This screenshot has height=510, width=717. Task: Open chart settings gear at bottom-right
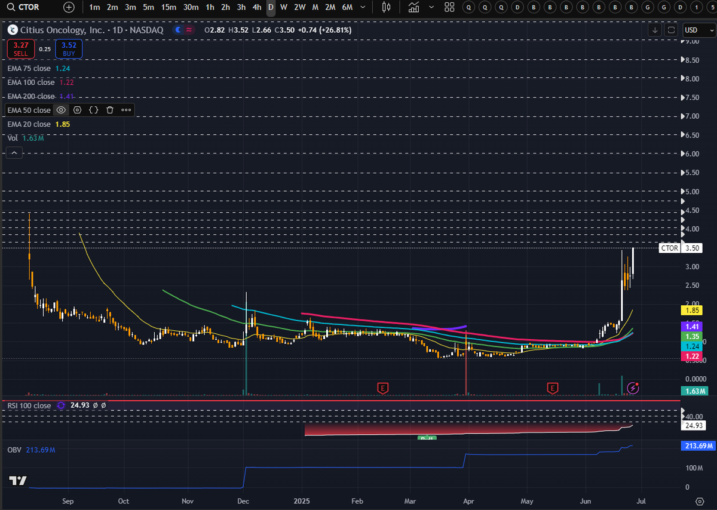(700, 500)
